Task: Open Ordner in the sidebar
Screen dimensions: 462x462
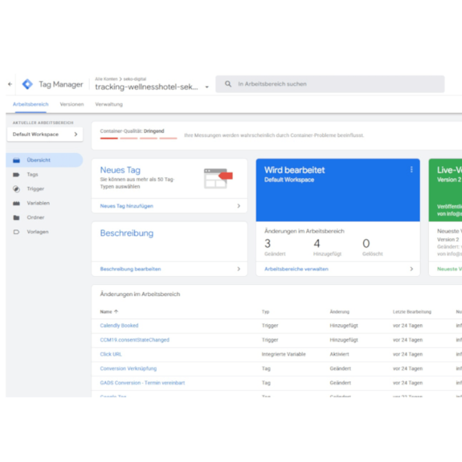Action: pyautogui.click(x=35, y=217)
